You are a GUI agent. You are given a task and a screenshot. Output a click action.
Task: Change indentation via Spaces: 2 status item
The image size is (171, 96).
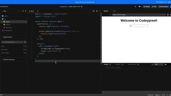[x=158, y=95]
